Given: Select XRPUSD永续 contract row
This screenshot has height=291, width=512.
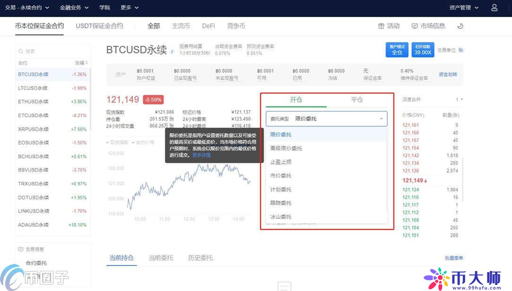Looking at the screenshot, I should click(53, 129).
